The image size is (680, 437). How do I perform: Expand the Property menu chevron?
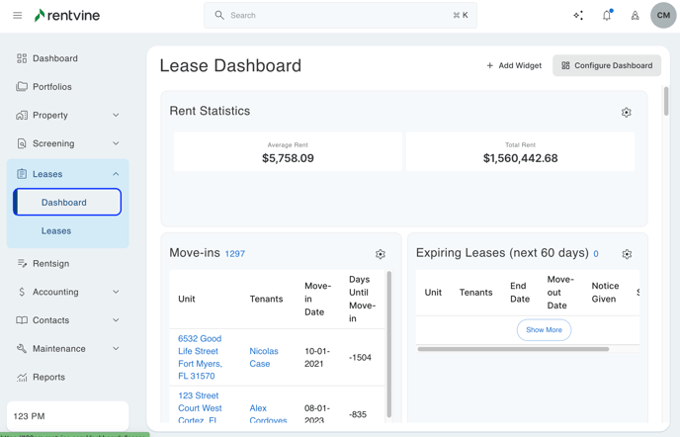click(x=116, y=116)
